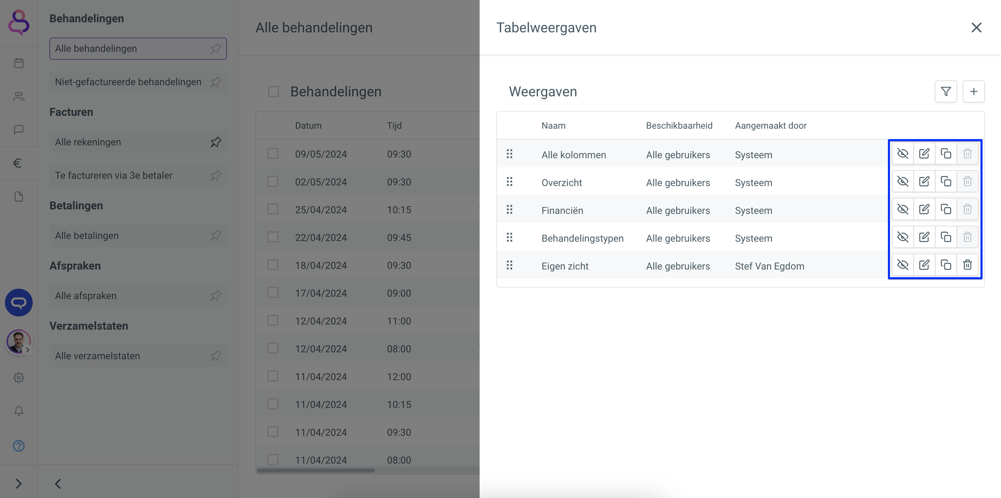Edit the Financiën view
Screen dimensions: 1001x498
click(x=924, y=210)
